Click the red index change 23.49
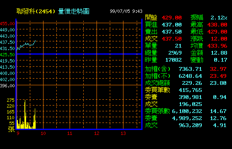 click(x=218, y=76)
